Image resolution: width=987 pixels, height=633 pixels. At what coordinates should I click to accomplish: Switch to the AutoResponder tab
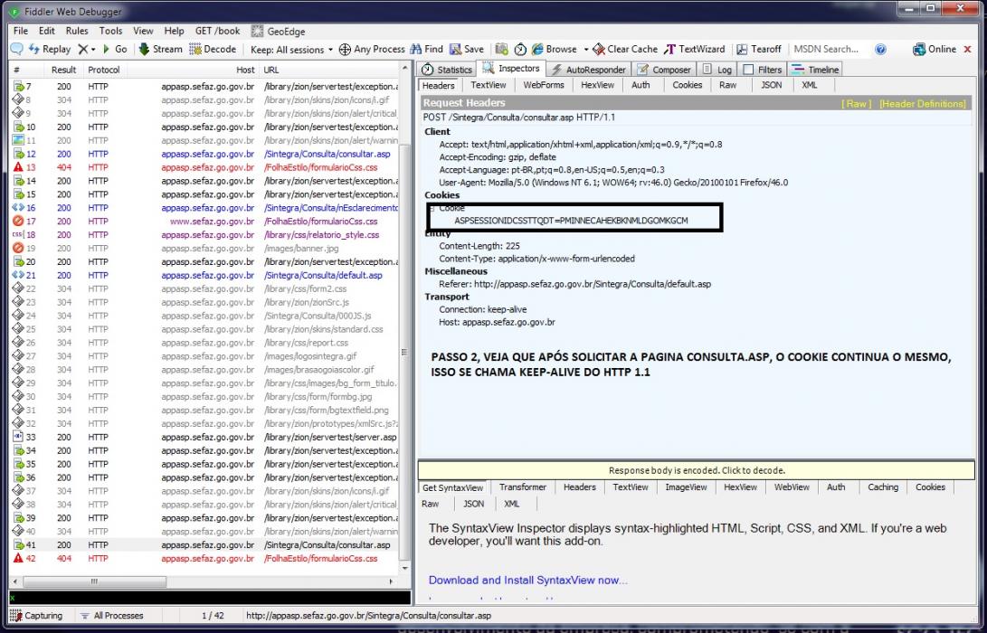point(589,70)
